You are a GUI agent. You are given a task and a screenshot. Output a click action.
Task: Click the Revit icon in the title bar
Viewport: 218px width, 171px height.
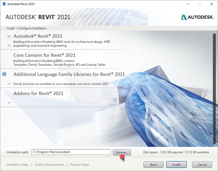coord(4,4)
